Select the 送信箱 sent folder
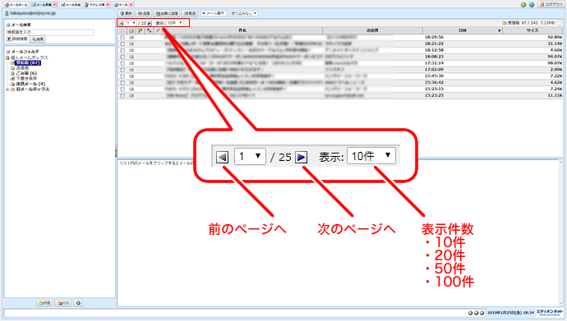Screen dimensions: 567x321 tap(22, 68)
